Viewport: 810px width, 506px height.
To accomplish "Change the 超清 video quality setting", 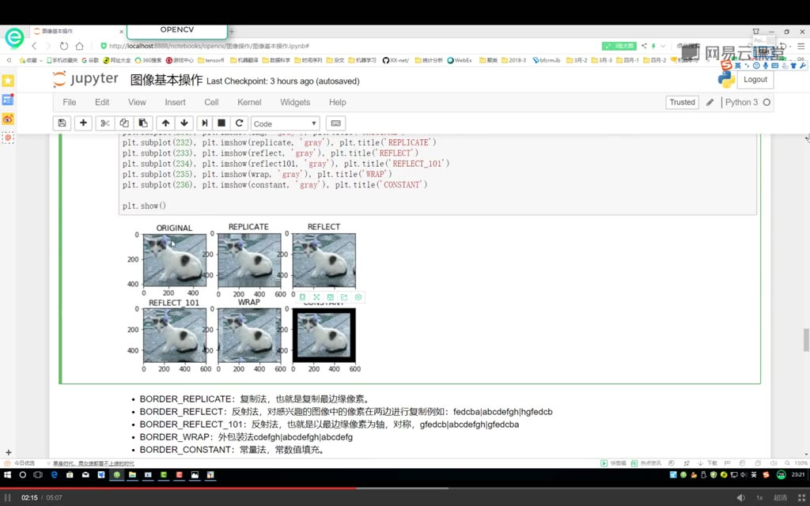I will tap(780, 498).
